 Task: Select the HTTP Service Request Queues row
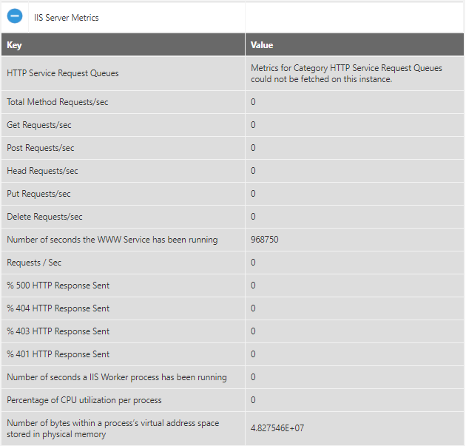63,73
